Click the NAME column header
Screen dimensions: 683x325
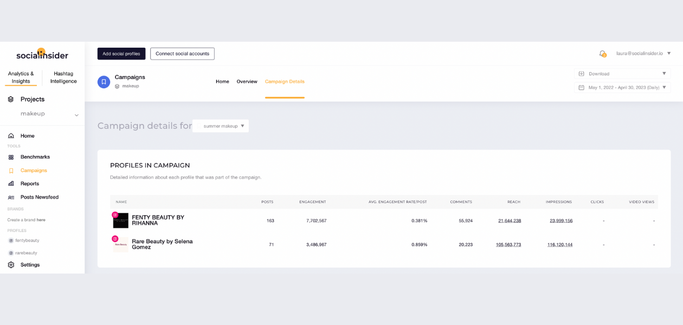121,202
